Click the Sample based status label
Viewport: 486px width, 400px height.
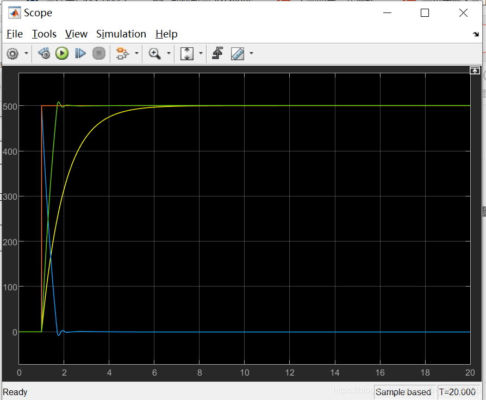[403, 392]
